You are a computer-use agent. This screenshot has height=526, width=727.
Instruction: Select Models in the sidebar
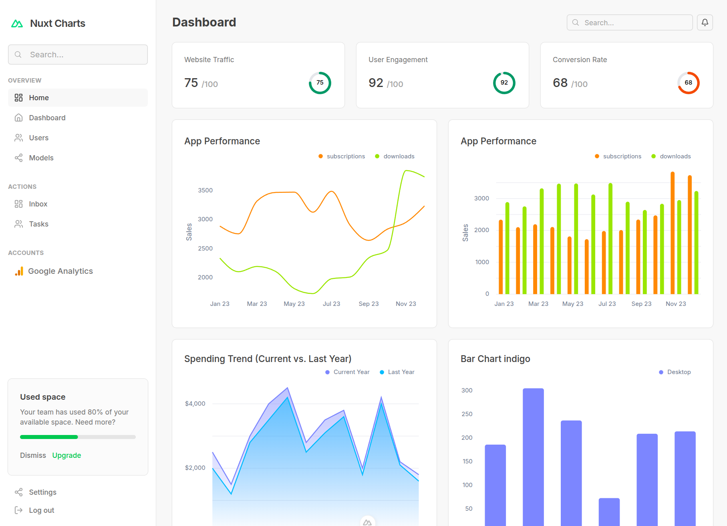[78, 158]
